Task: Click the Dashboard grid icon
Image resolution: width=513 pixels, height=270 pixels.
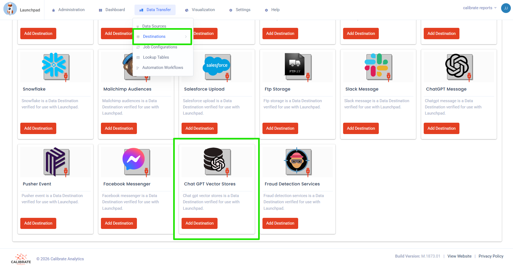Action: click(x=100, y=10)
